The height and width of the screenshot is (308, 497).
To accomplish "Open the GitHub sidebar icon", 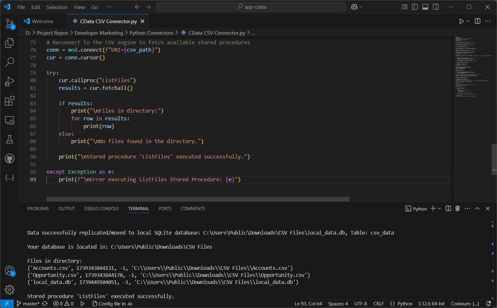I will (x=10, y=158).
